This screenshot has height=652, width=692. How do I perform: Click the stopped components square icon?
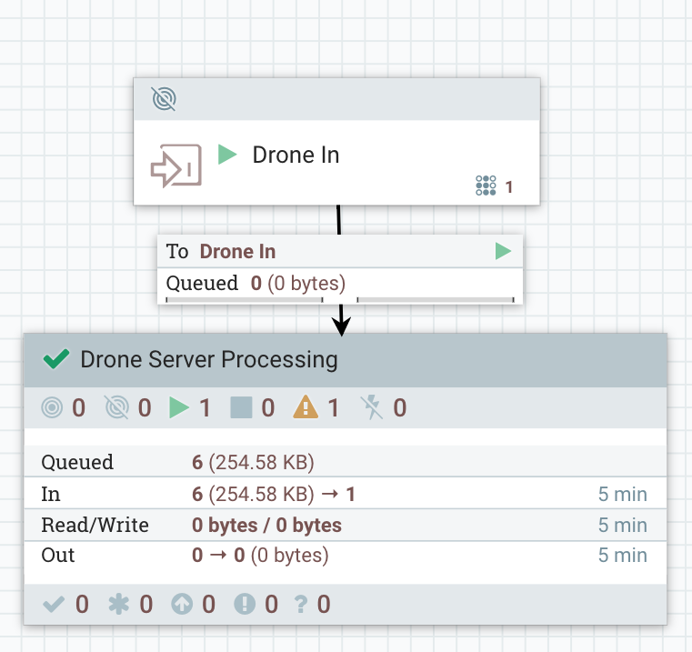241,407
